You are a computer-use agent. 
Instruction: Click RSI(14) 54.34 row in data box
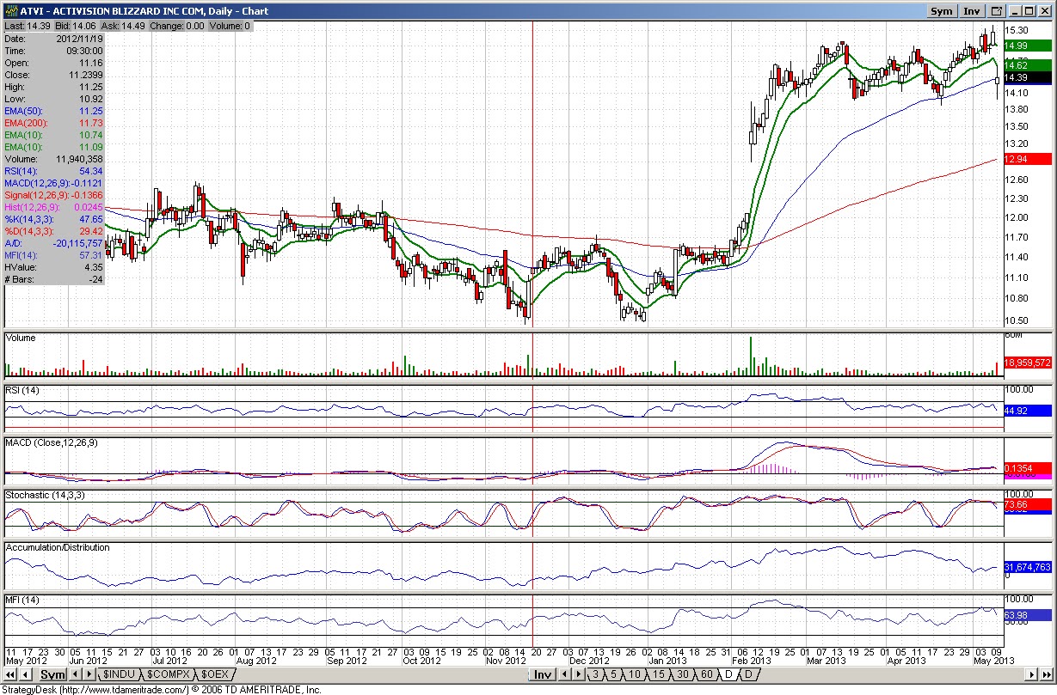(53, 171)
